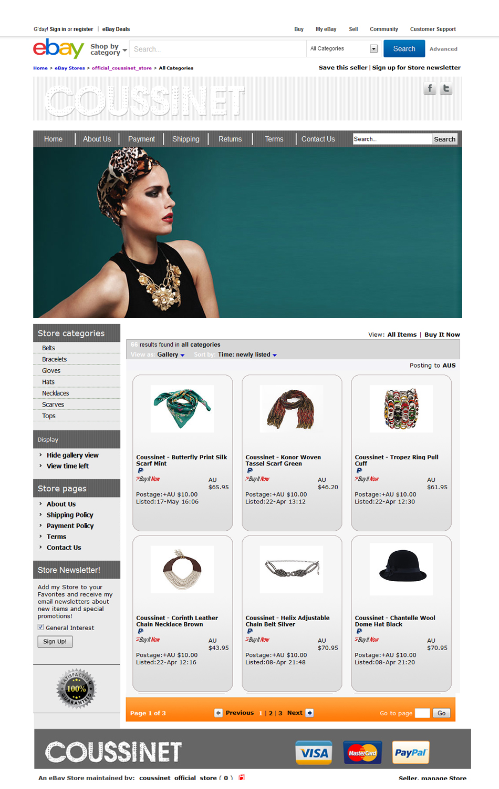499x789 pixels.
Task: Go to previous page via arrow icon
Action: click(x=219, y=713)
